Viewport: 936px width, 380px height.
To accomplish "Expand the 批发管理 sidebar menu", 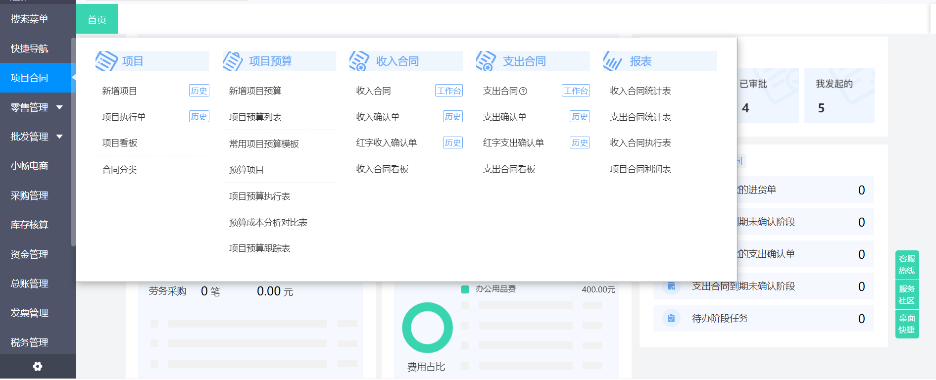I will [x=59, y=137].
